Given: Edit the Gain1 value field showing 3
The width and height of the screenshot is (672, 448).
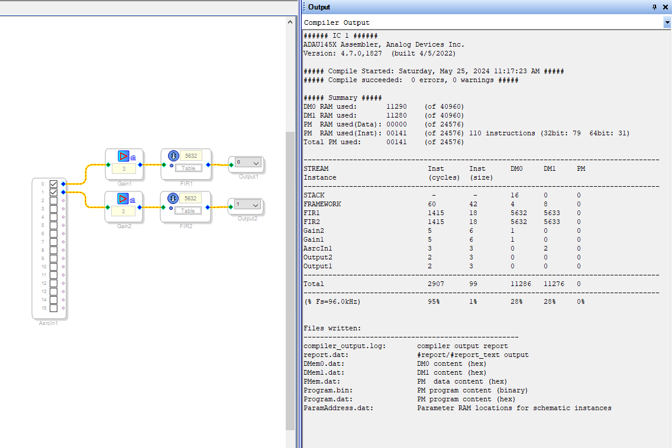Looking at the screenshot, I should pyautogui.click(x=124, y=169).
